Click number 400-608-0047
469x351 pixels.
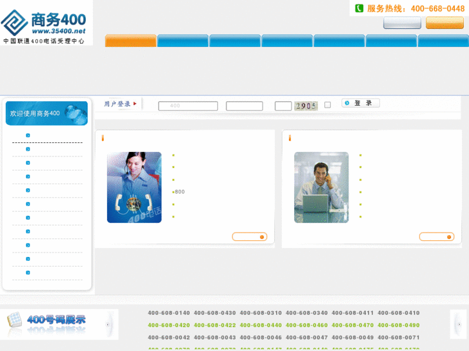(306, 337)
